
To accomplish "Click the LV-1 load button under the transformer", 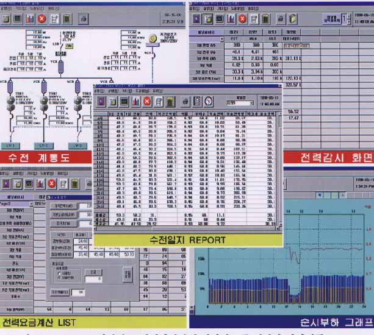I will pos(12,146).
